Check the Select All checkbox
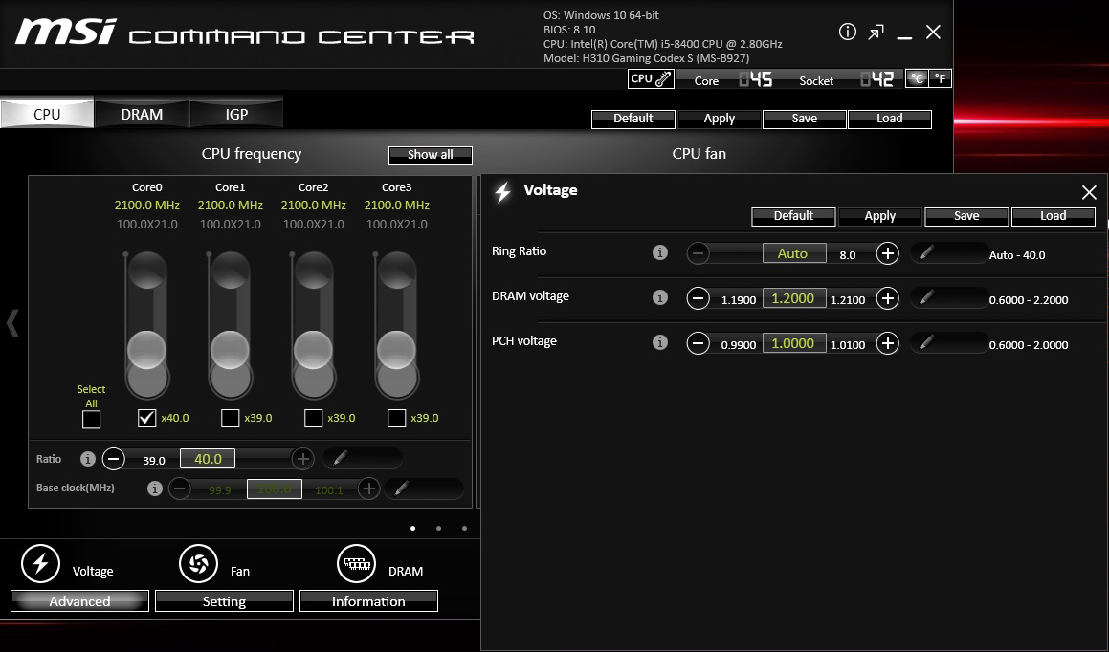The height and width of the screenshot is (652, 1109). (x=91, y=419)
